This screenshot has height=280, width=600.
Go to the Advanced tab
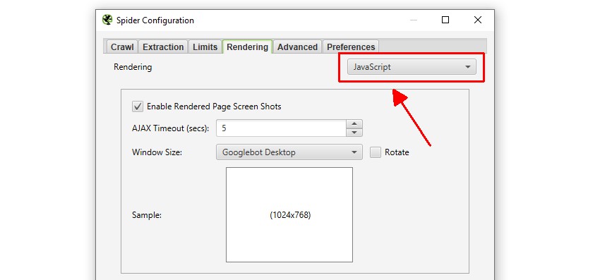[x=297, y=47]
